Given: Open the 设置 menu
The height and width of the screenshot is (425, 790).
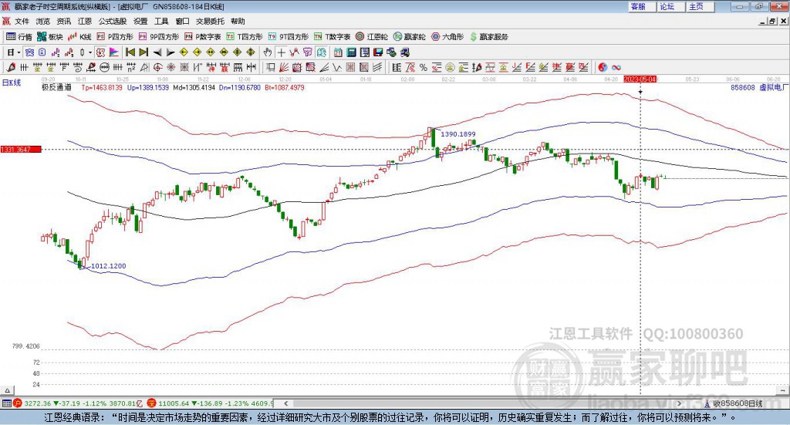Looking at the screenshot, I should [x=140, y=21].
